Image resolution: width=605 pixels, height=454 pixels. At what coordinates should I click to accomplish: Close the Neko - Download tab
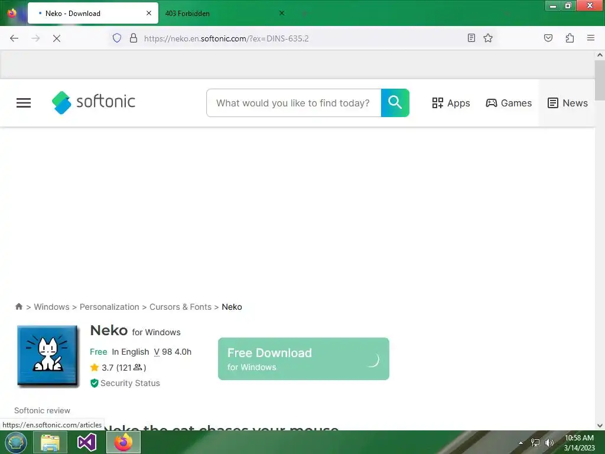[148, 13]
